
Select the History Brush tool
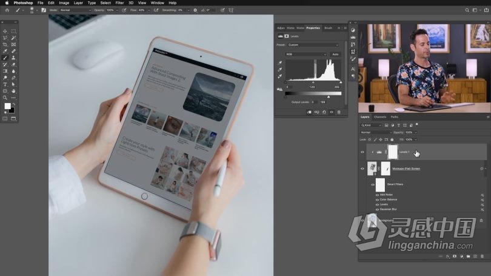[5, 64]
